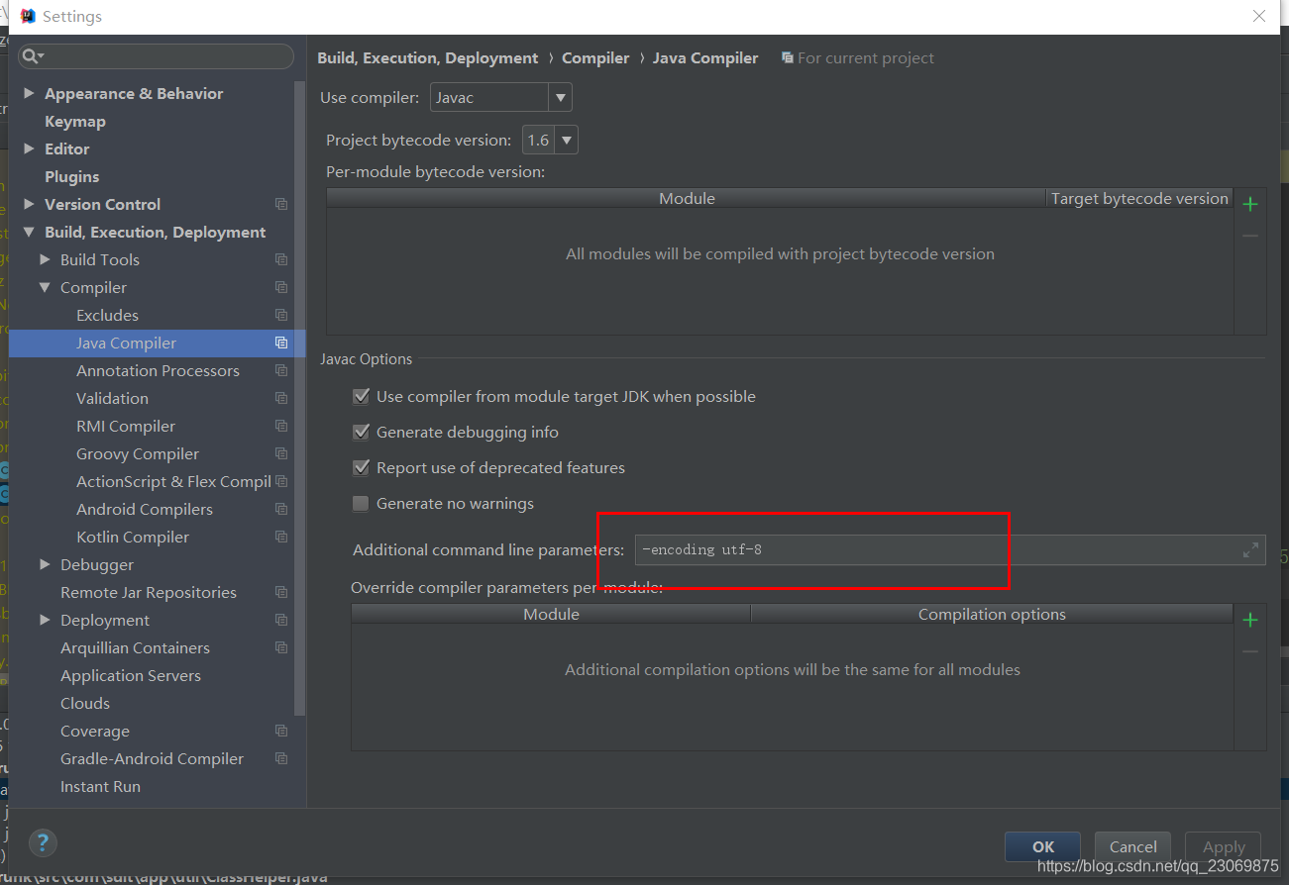Expand the Debugger tree node
Image resolution: width=1289 pixels, height=885 pixels.
(x=45, y=564)
